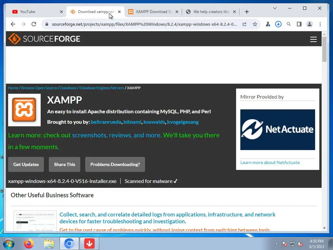The width and height of the screenshot is (333, 250).
Task: Open the Chrome three-dot menu
Action: [x=320, y=24]
